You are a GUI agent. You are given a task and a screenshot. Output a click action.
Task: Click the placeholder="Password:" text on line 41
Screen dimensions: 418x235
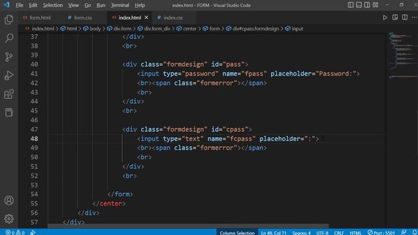coord(313,74)
